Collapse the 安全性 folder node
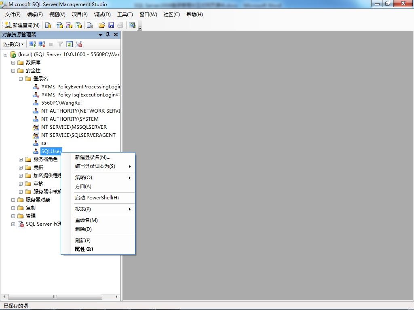This screenshot has width=414, height=310. point(13,71)
